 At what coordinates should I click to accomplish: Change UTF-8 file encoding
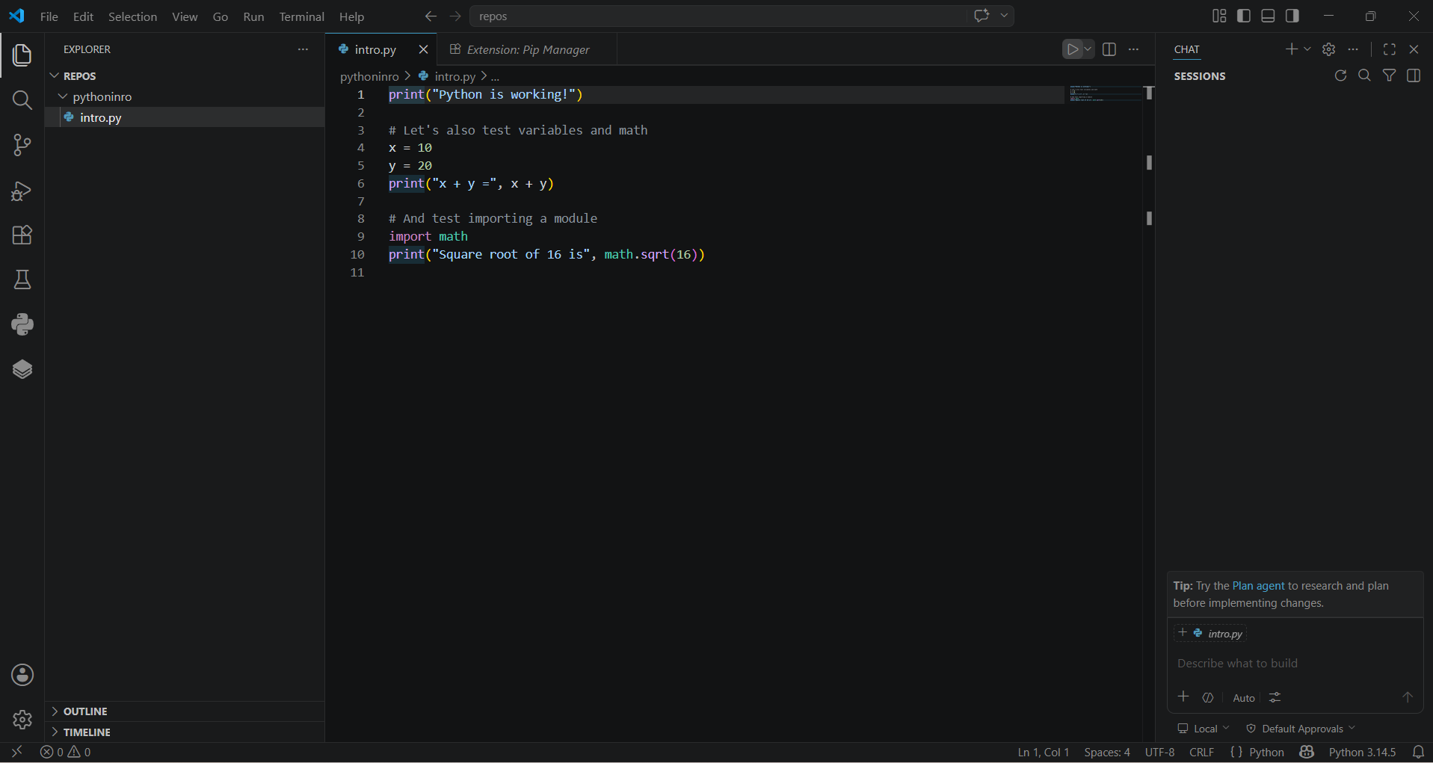(x=1159, y=752)
